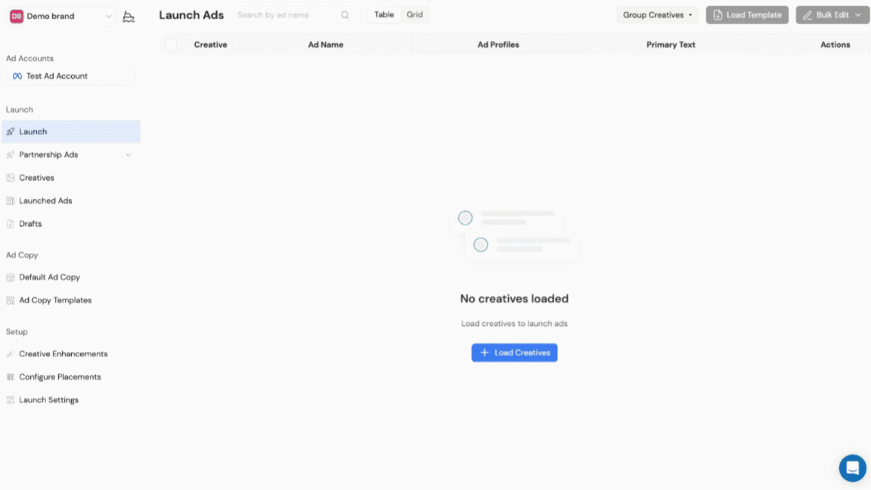Toggle the select-all checkbox in table header

(x=171, y=45)
